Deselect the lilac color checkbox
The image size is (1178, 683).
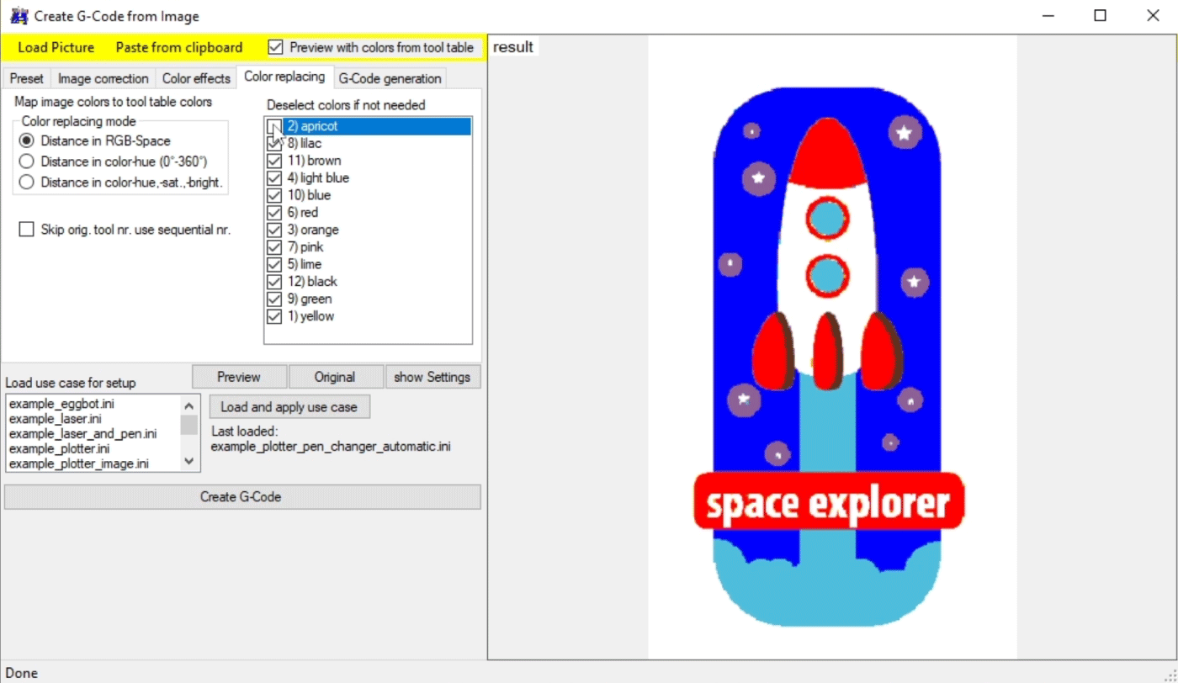pyautogui.click(x=274, y=144)
